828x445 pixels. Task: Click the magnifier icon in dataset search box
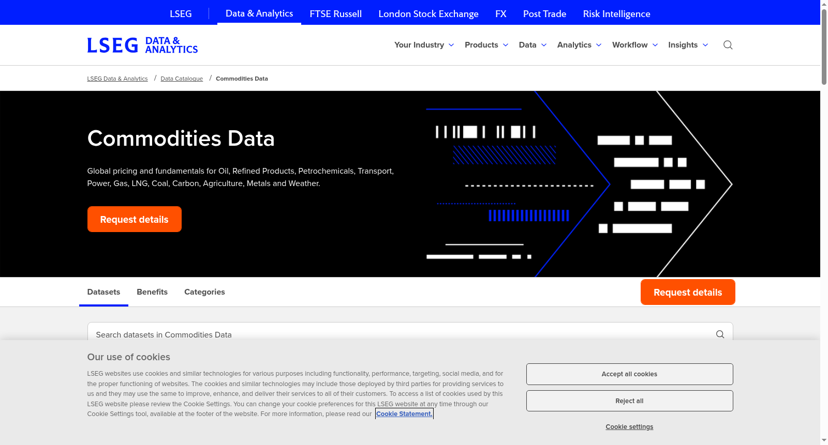coord(720,334)
